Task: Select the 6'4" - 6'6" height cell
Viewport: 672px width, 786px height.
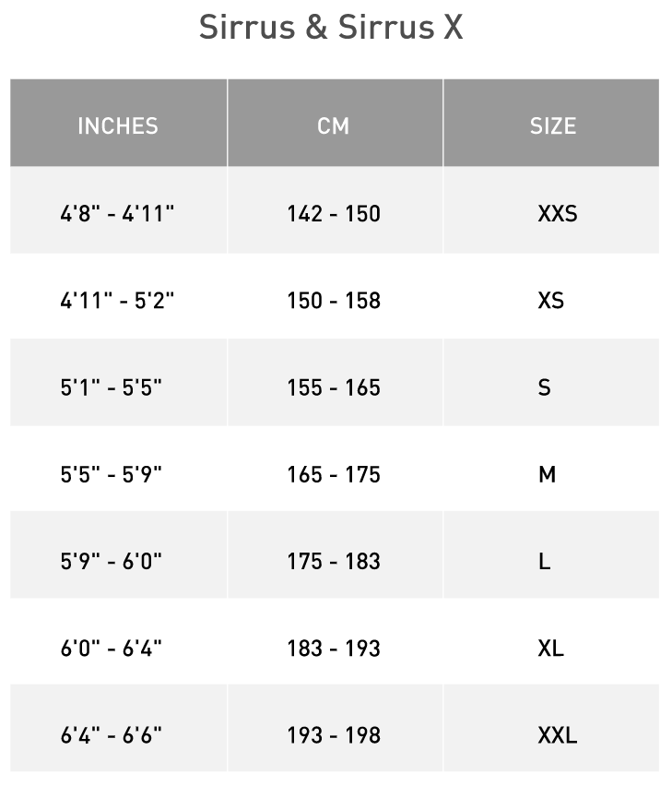Action: tap(112, 735)
